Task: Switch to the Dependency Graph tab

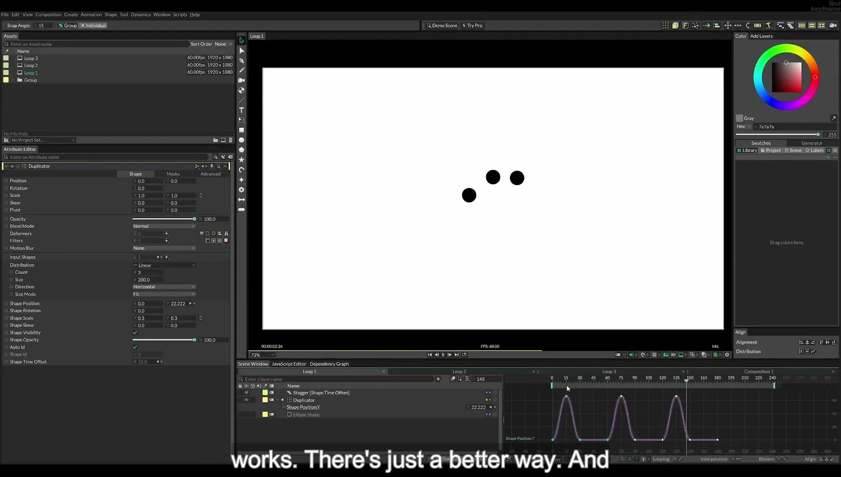Action: click(329, 364)
